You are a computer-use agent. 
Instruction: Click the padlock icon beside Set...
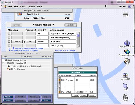pyautogui.click(x=24, y=41)
